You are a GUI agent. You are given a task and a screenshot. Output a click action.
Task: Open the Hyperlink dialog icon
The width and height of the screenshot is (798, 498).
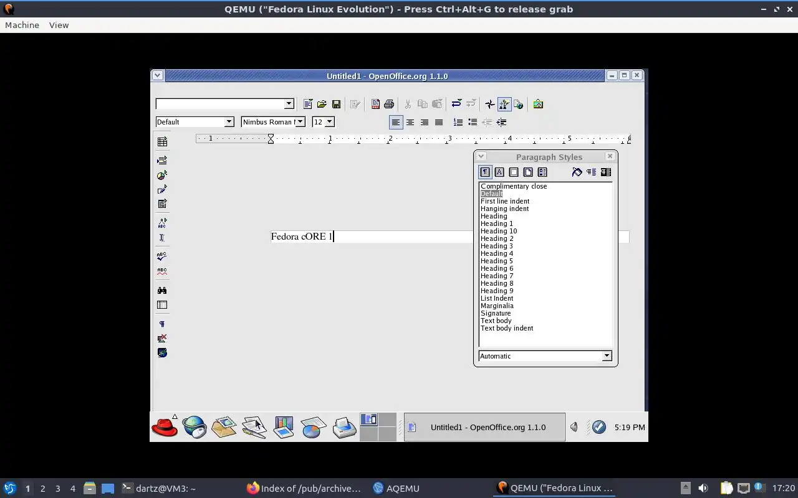click(519, 104)
